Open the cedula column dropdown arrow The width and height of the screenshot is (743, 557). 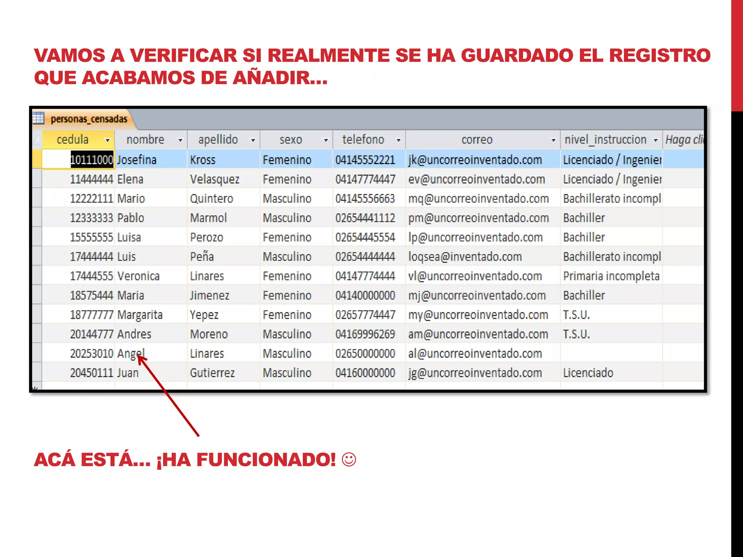pyautogui.click(x=107, y=140)
